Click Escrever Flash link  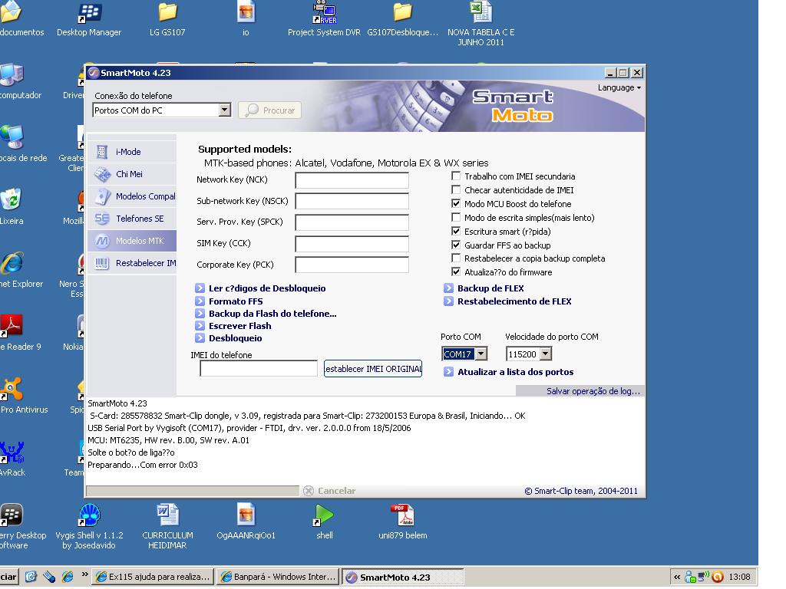(x=240, y=326)
